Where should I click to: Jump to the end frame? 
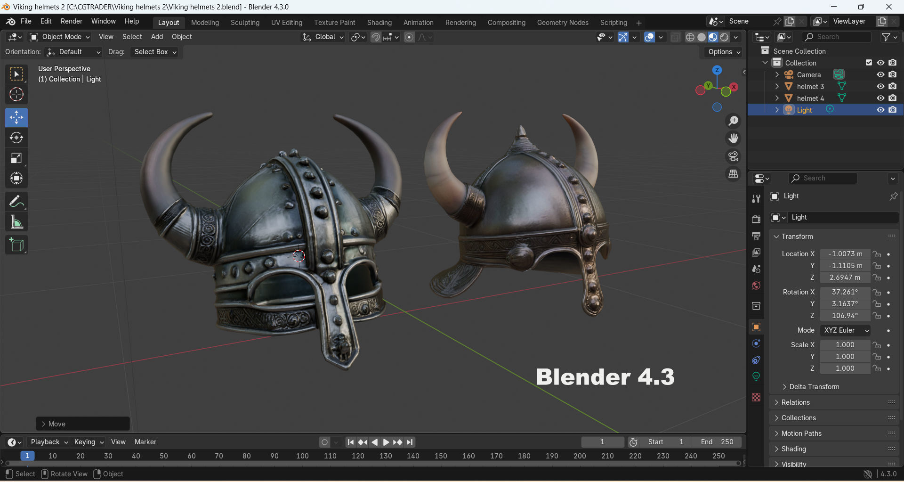click(x=410, y=442)
